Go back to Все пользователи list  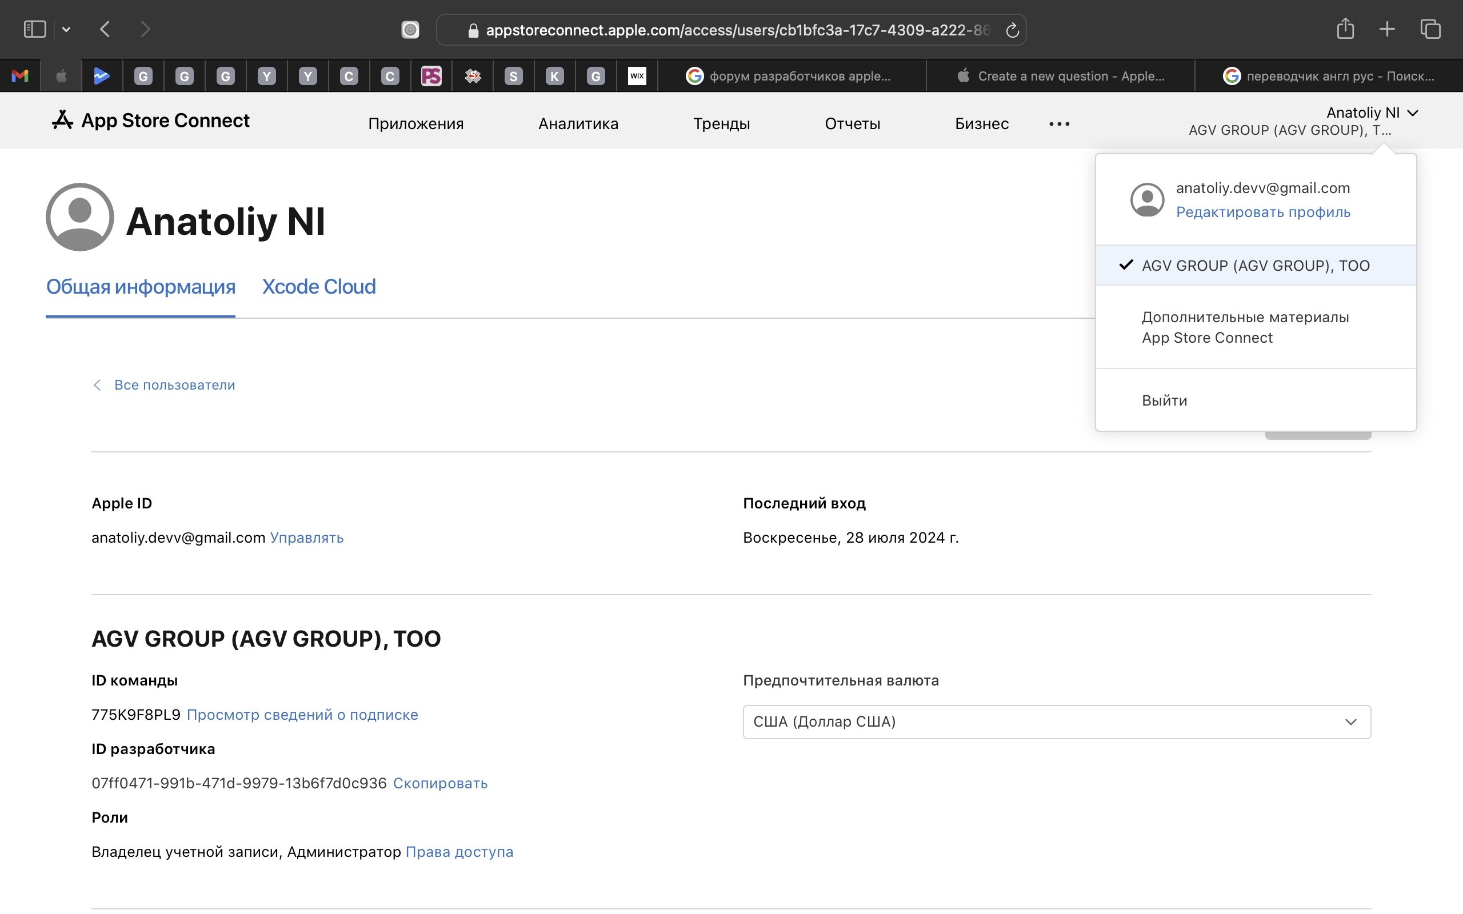click(x=164, y=385)
